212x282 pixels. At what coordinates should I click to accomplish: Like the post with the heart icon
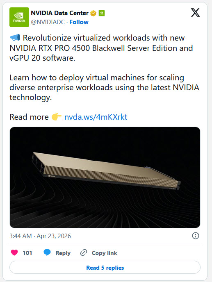click(x=14, y=252)
